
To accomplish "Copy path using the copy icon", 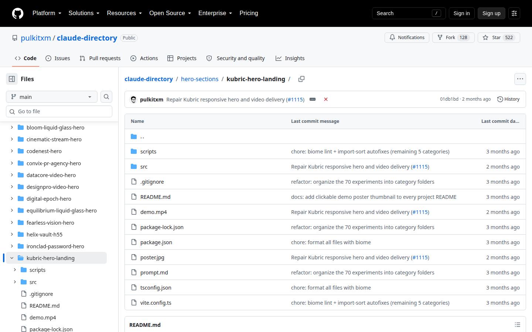I will (x=301, y=79).
